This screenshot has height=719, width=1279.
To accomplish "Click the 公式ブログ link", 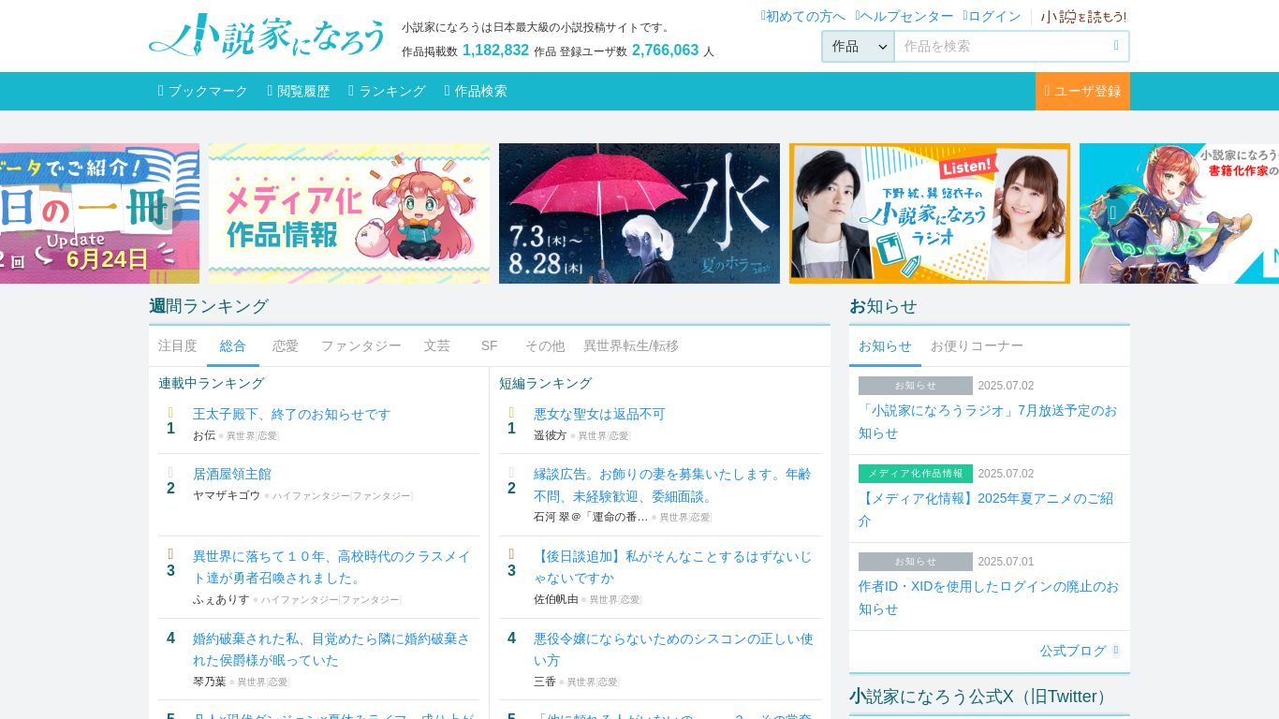I will tap(1073, 651).
